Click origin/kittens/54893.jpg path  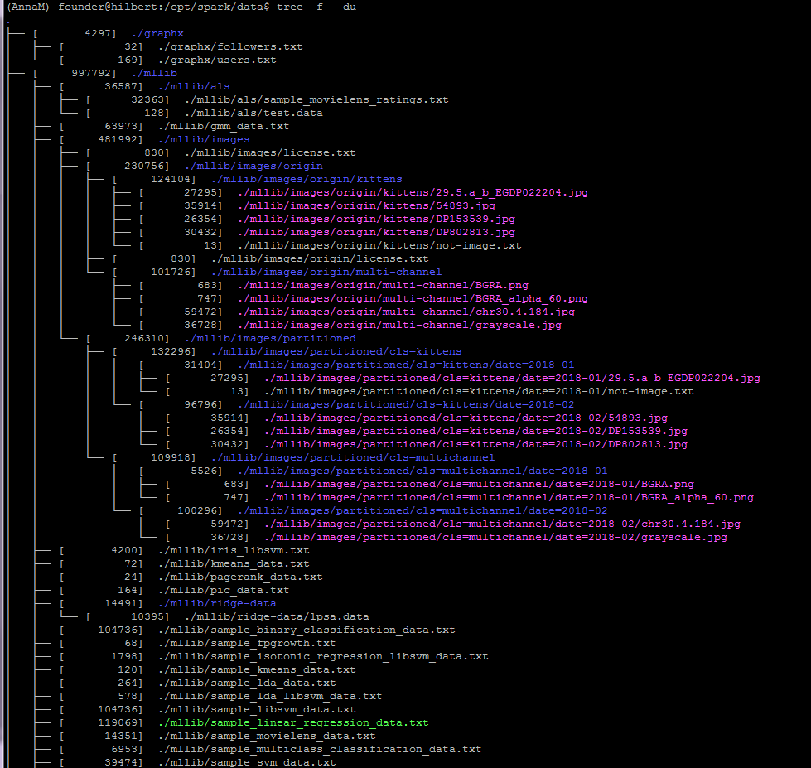(366, 205)
